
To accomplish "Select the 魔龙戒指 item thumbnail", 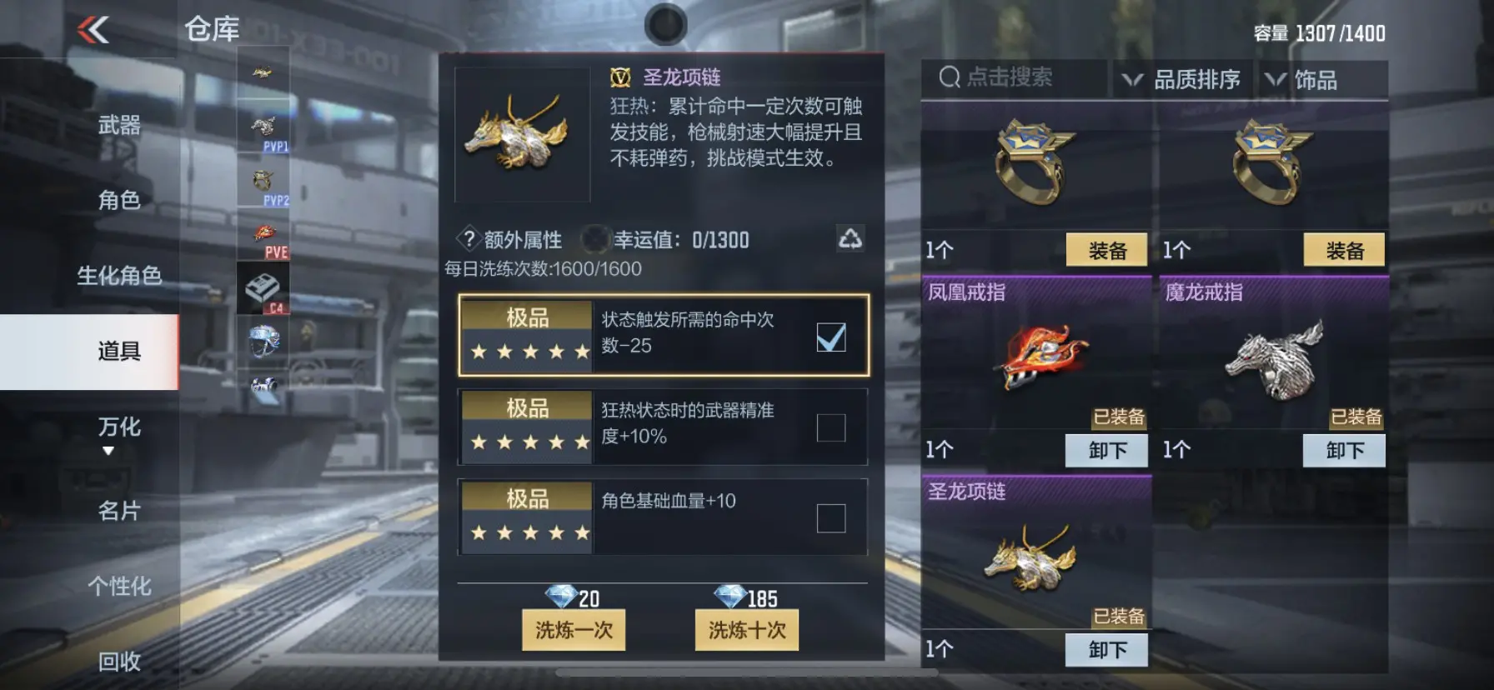I will (1273, 360).
